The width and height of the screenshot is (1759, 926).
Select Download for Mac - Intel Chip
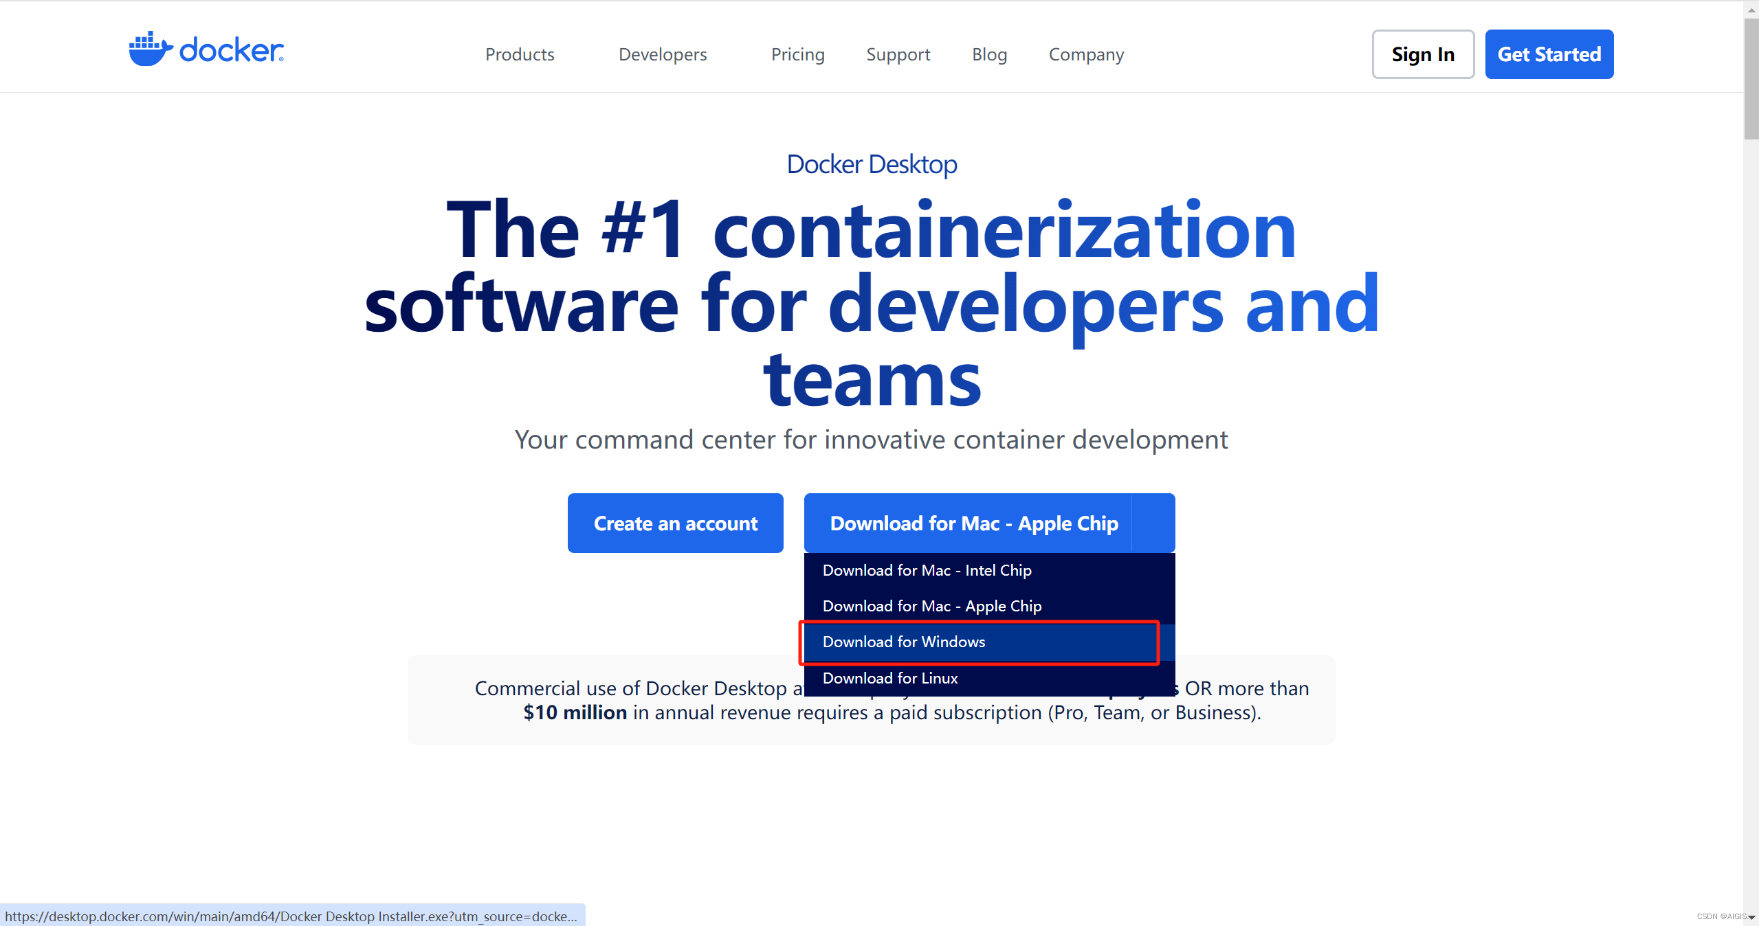pos(989,570)
